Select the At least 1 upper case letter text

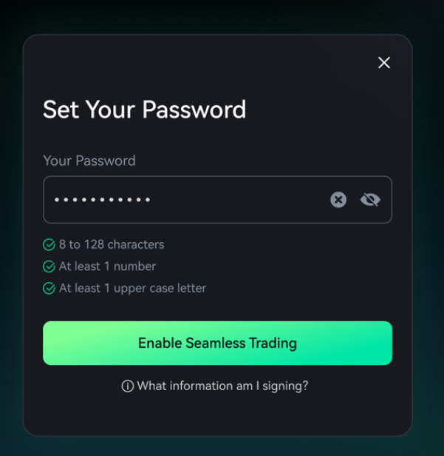(x=132, y=289)
